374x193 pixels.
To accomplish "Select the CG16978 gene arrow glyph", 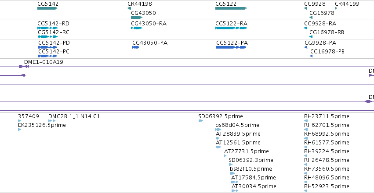I will pyautogui.click(x=311, y=18).
